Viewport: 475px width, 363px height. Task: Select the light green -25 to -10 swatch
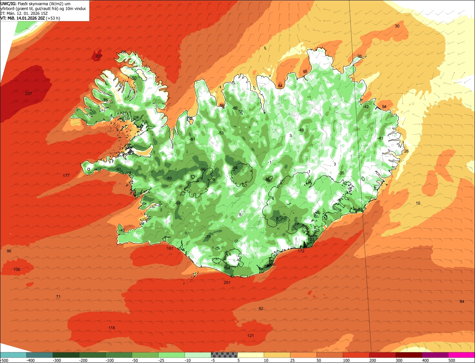point(171,355)
